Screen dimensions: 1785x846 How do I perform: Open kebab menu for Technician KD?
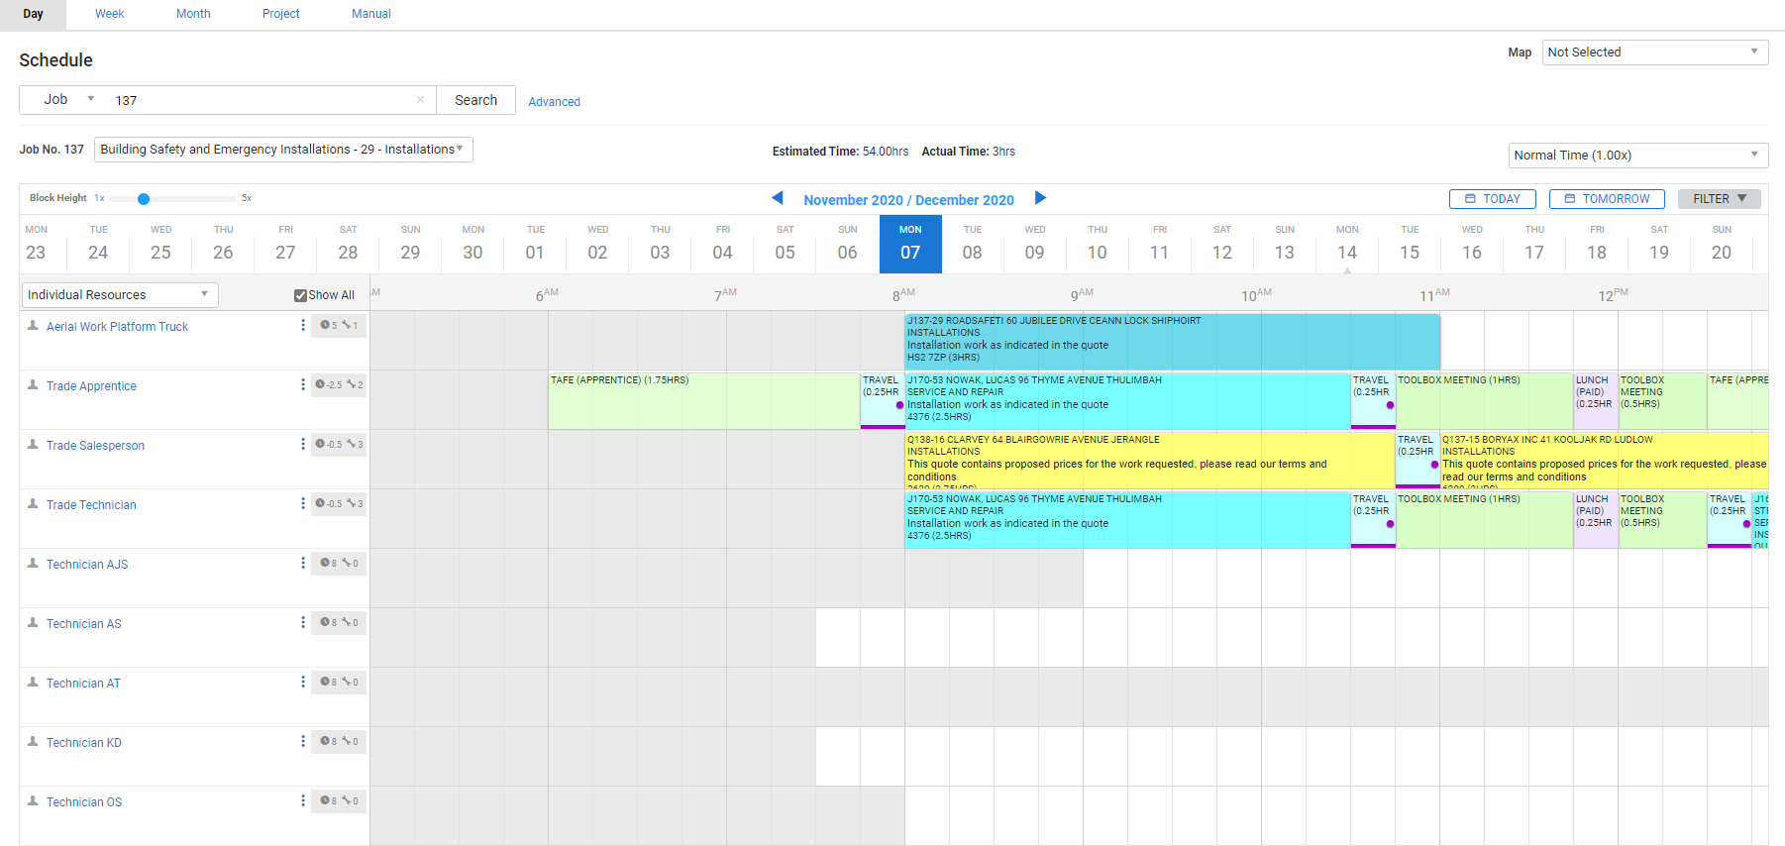click(303, 741)
